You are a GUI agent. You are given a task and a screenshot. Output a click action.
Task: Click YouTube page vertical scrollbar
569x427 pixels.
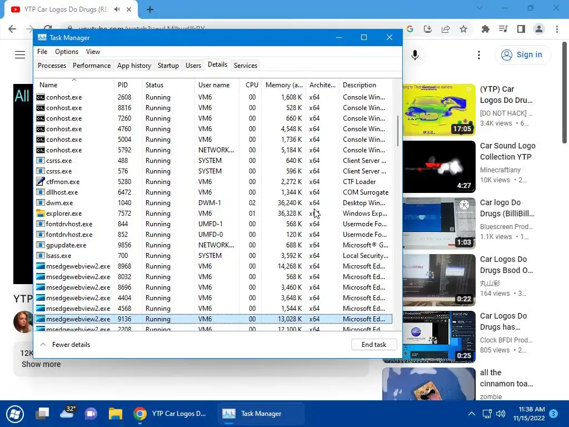coord(565,93)
